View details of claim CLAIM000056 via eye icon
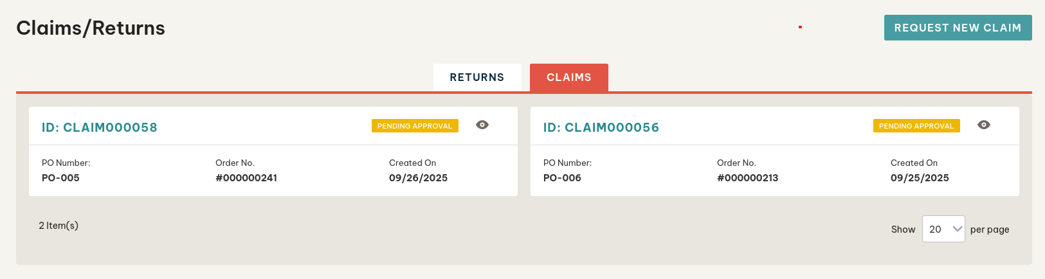 [984, 125]
